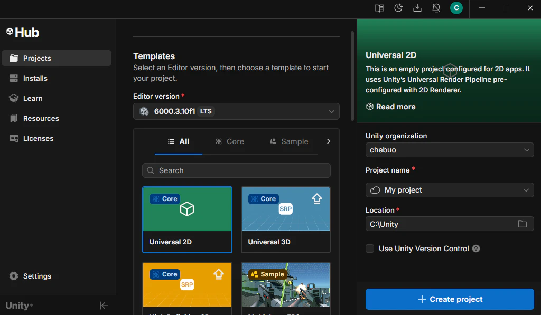
Task: Expand the Project name dropdown arrow
Action: 526,190
